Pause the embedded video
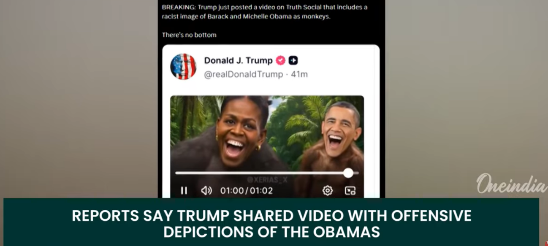 (x=184, y=191)
